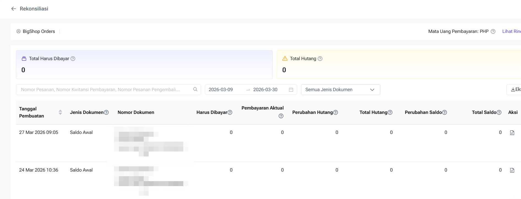Open document detail for 27 Mar 2026 row
Viewport: 521px width, 199px height.
pyautogui.click(x=512, y=133)
